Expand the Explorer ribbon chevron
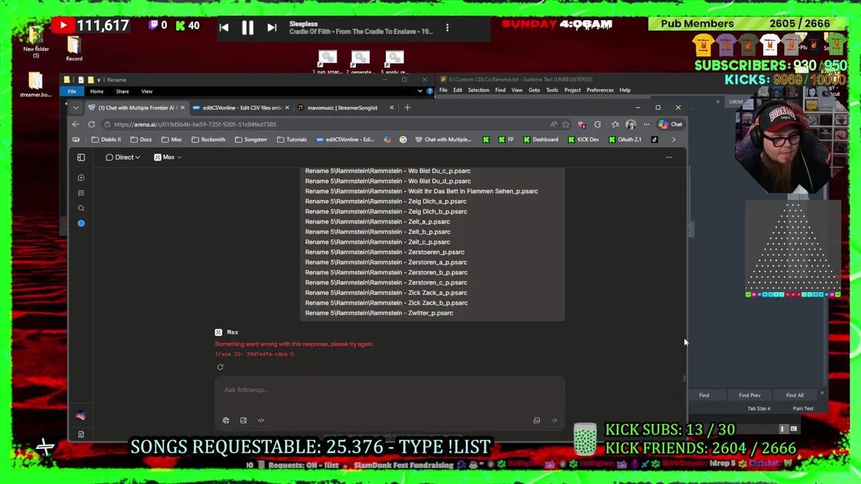The height and width of the screenshot is (484, 861). (420, 91)
